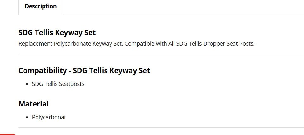Click the "Polycarbonat" list item
The image size is (304, 135).
coord(49,117)
